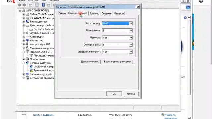Click the Forward arrow in Device Manager toolbar

click(x=24, y=5)
